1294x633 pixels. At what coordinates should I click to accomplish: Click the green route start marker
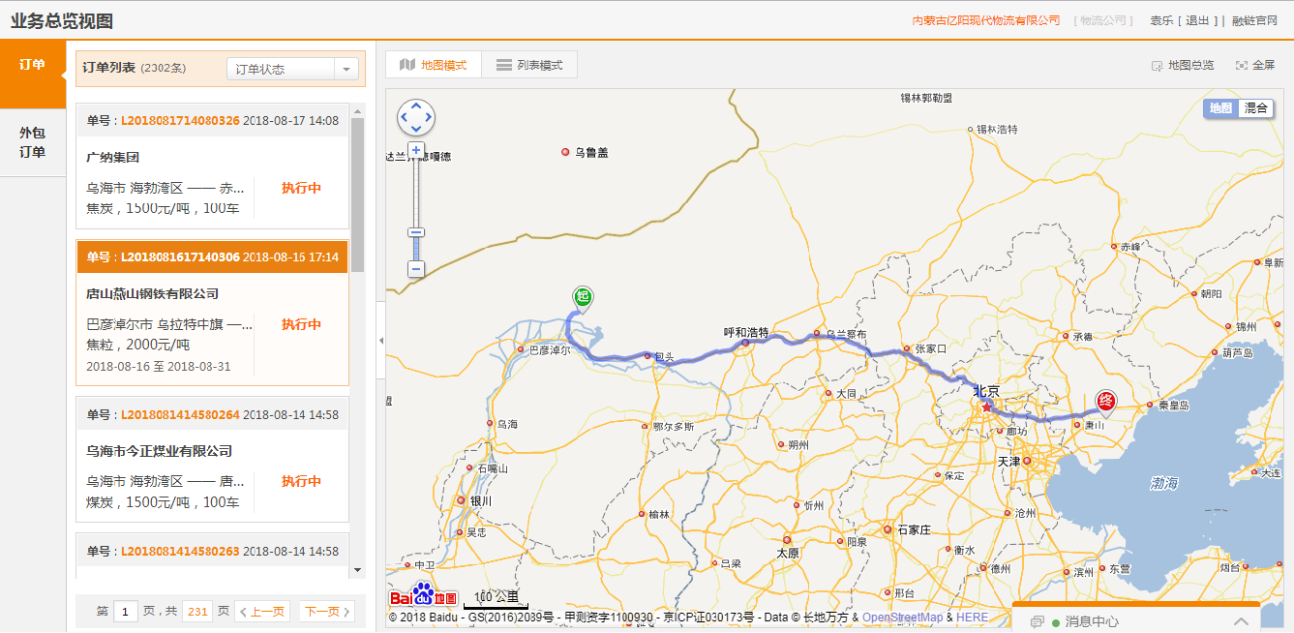click(x=583, y=299)
